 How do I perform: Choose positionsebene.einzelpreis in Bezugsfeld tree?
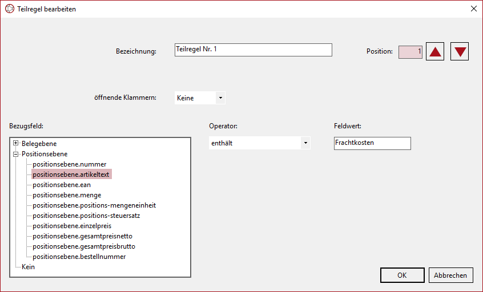72,226
